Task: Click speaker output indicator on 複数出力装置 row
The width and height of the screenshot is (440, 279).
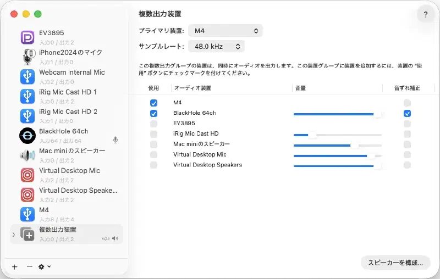Action: [x=115, y=238]
